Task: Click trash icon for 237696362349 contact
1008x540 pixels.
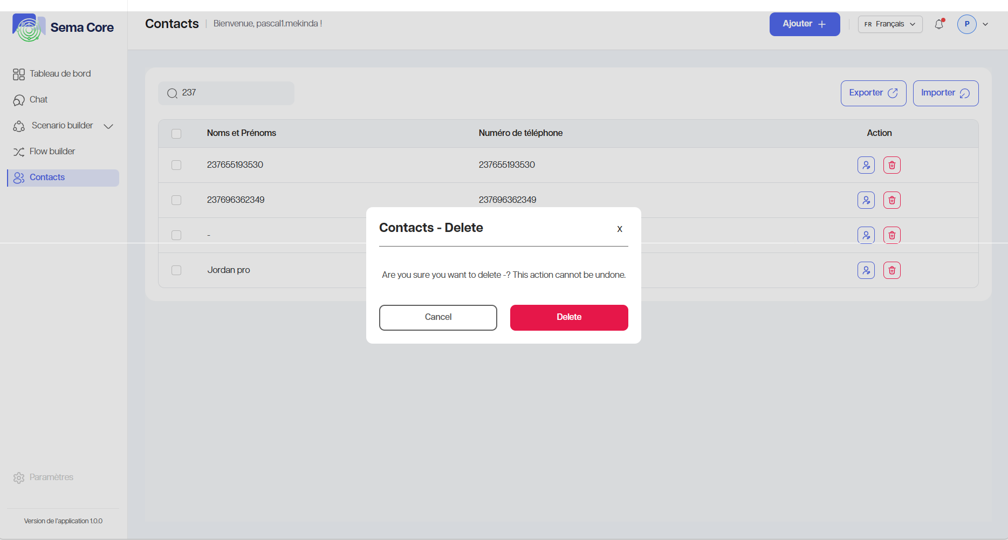Action: point(892,200)
